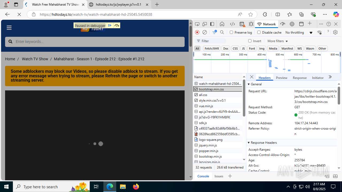342x192 pixels.
Task: Switch to the Response tab
Action: click(x=300, y=78)
